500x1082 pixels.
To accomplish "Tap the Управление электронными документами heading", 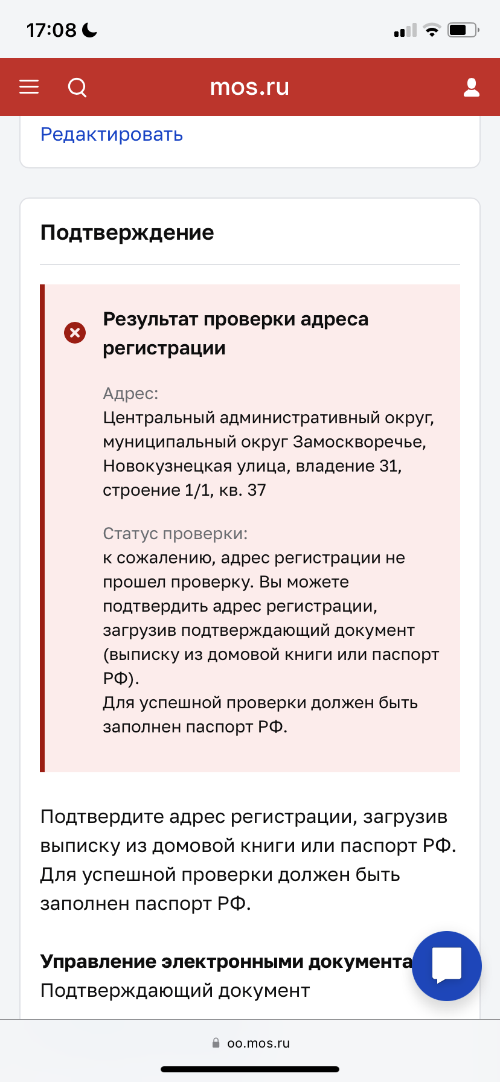I will click(226, 961).
